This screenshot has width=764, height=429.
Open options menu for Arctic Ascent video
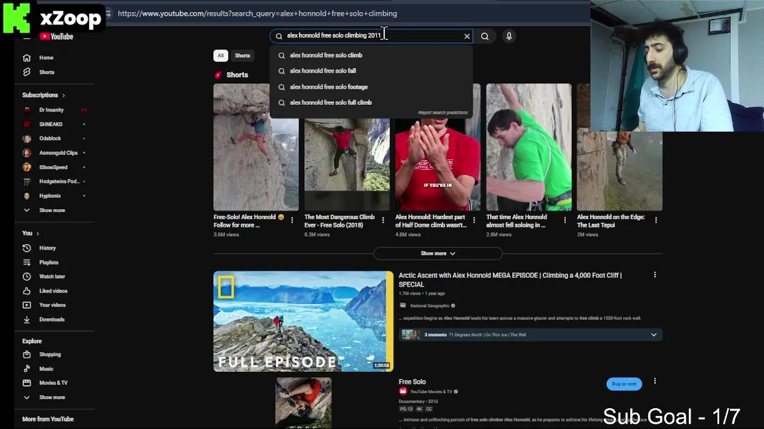655,275
